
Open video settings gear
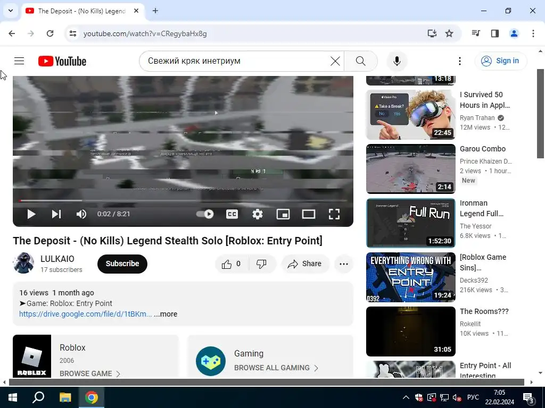coord(258,214)
